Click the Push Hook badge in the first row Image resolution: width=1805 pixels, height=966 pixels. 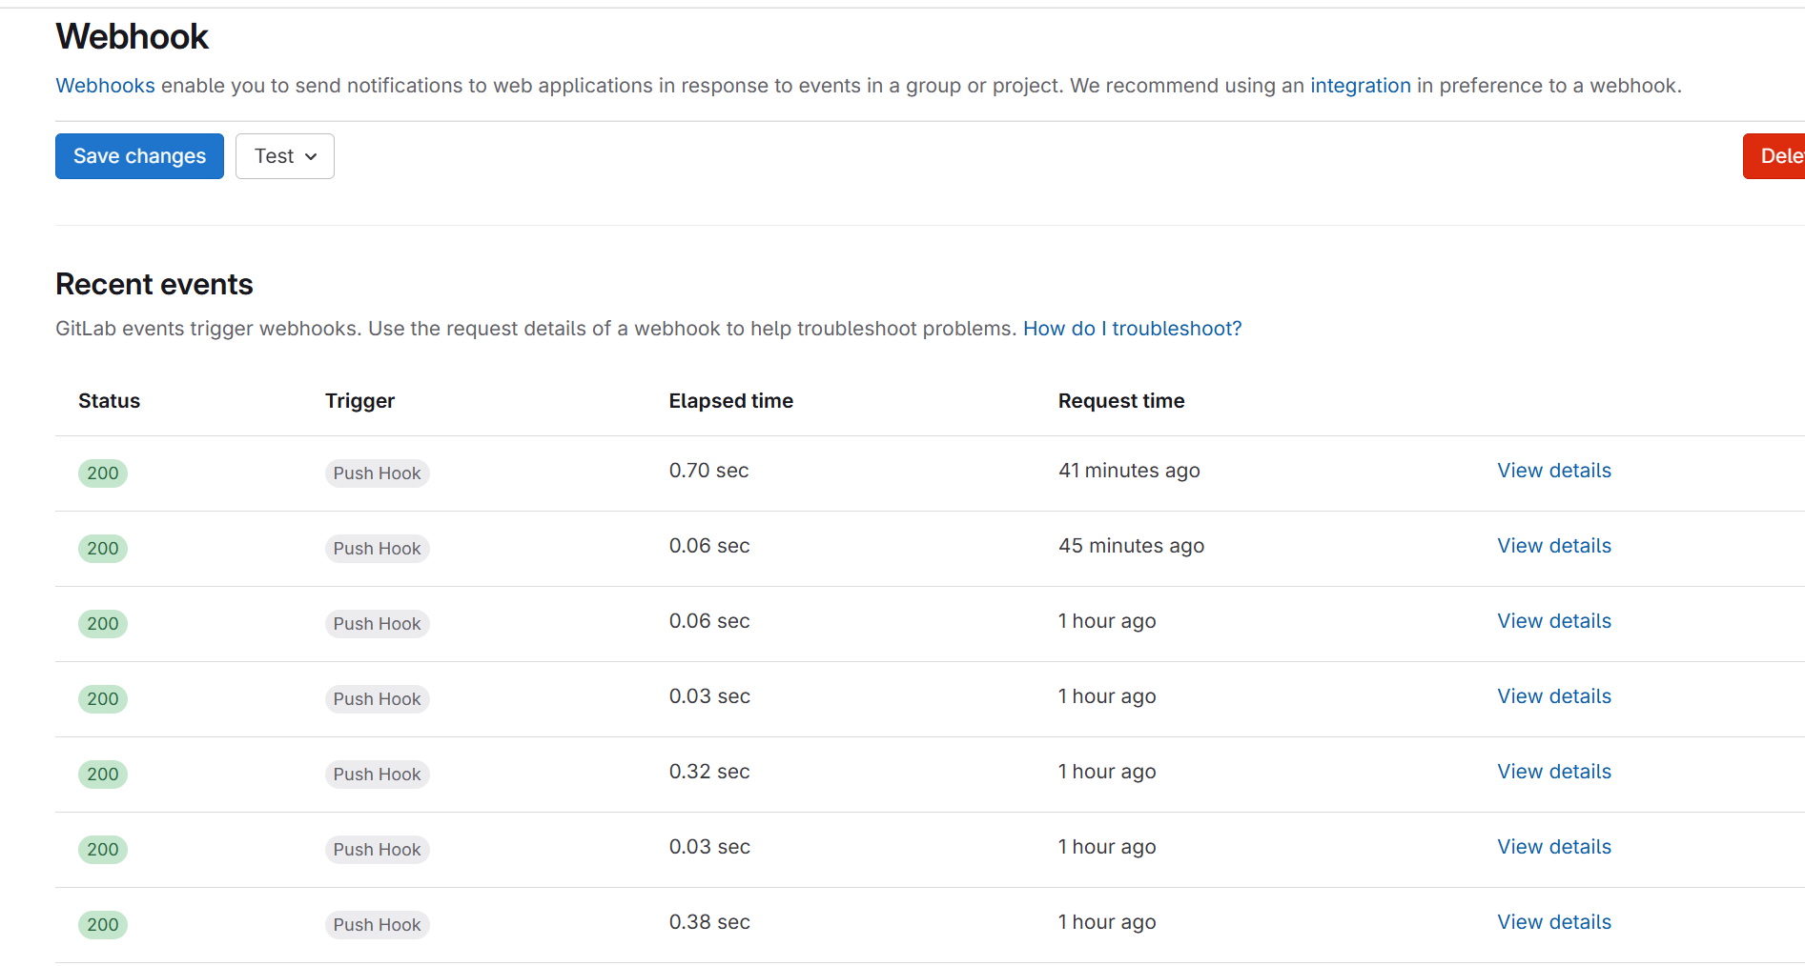coord(377,473)
